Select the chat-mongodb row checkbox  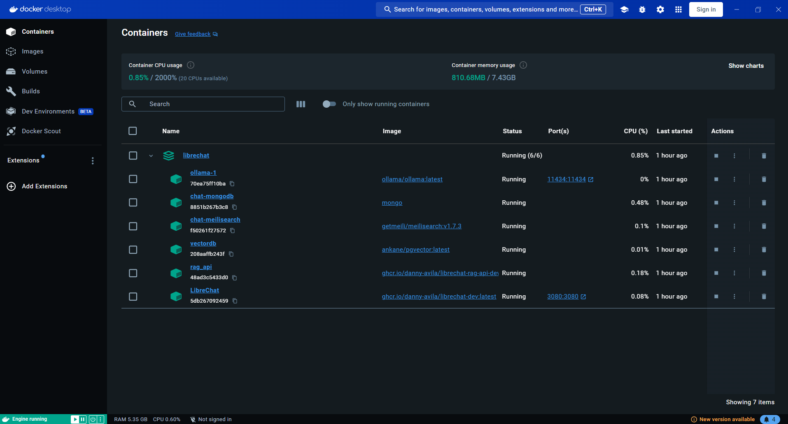(133, 202)
